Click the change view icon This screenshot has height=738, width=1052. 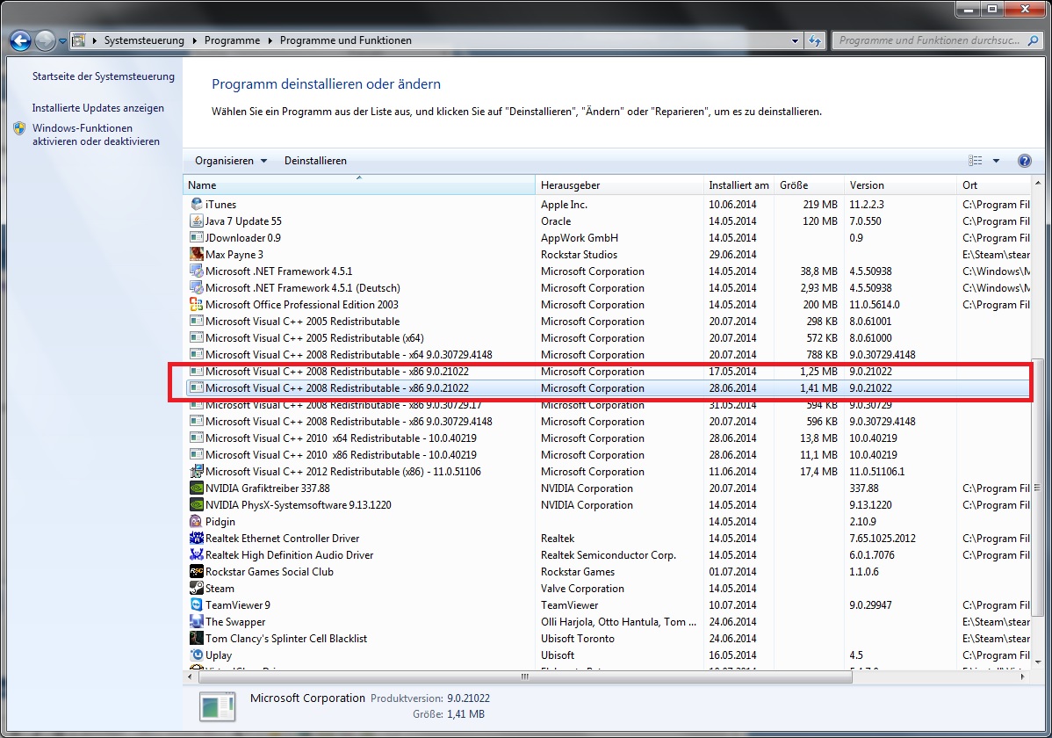[x=975, y=161]
